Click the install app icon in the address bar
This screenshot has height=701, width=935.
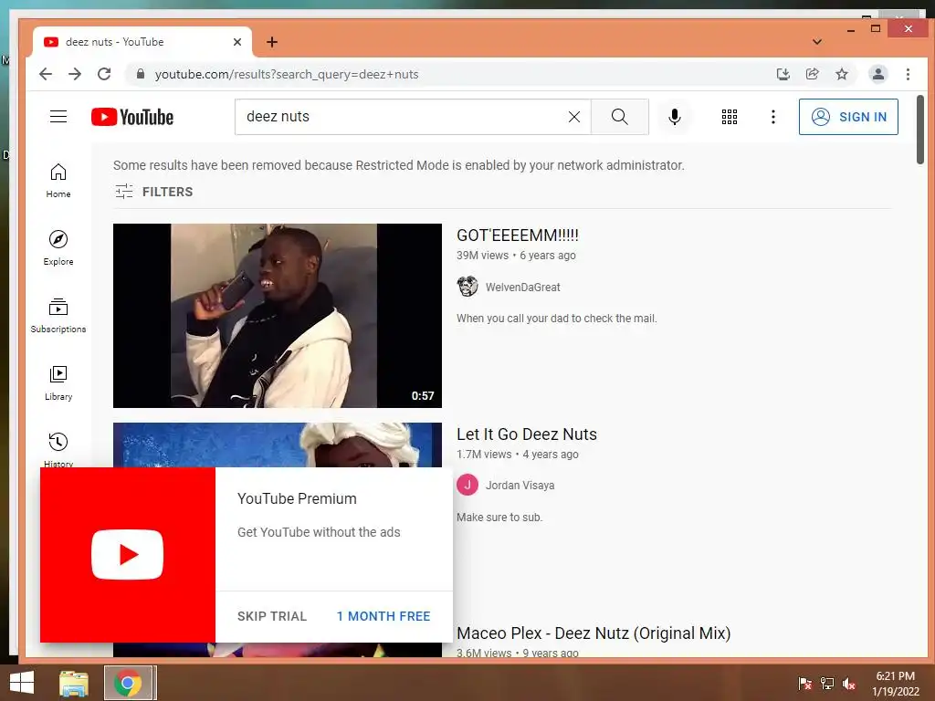tap(783, 74)
